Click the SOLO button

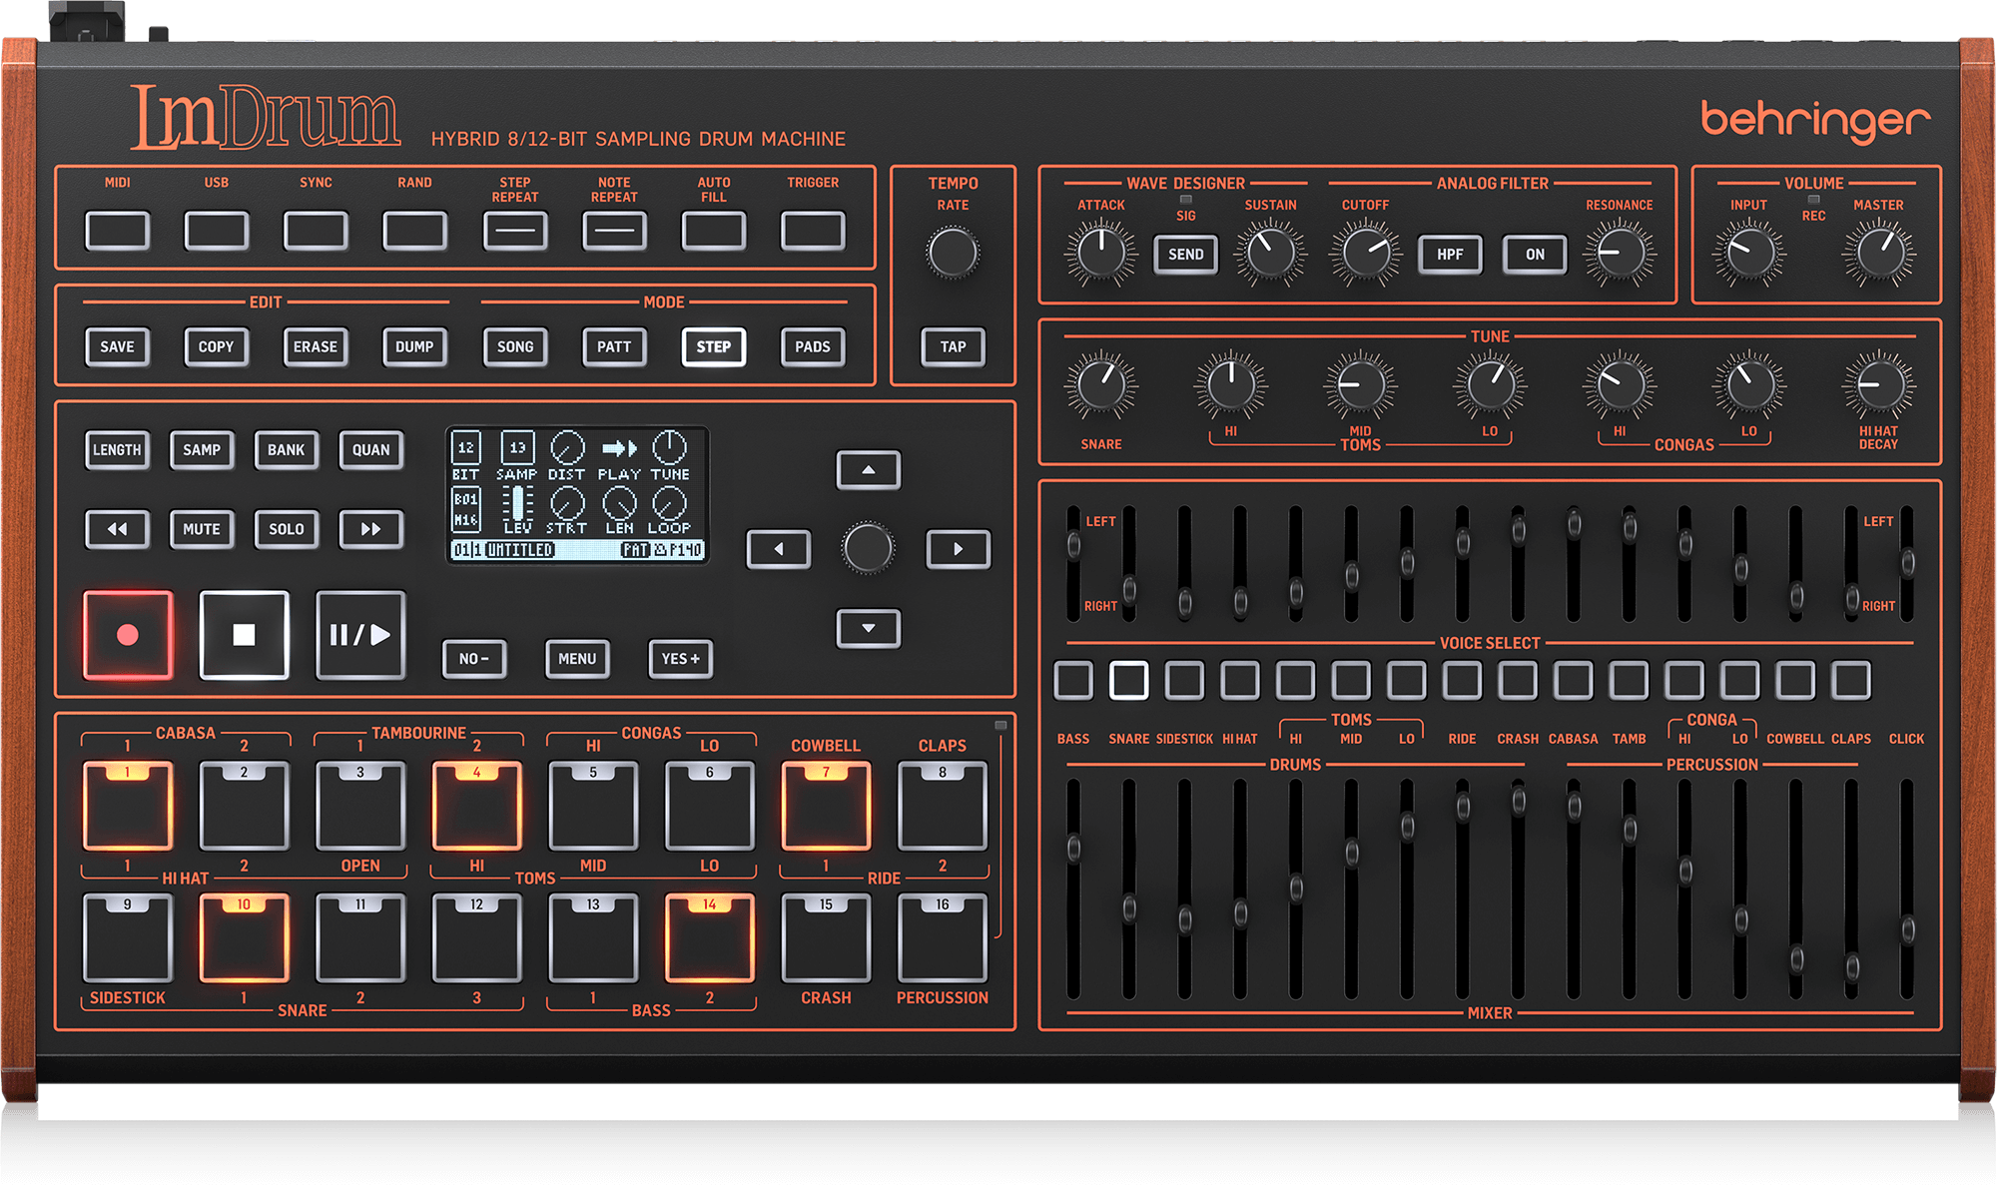286,529
